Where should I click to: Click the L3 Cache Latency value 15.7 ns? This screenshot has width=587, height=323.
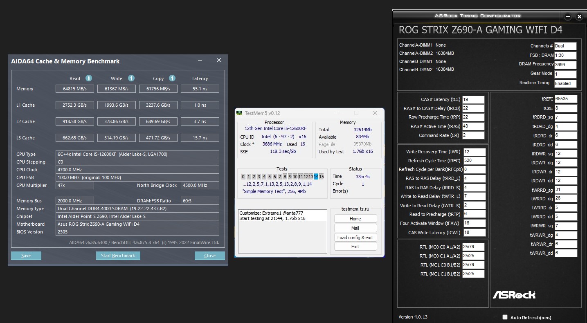coord(200,138)
